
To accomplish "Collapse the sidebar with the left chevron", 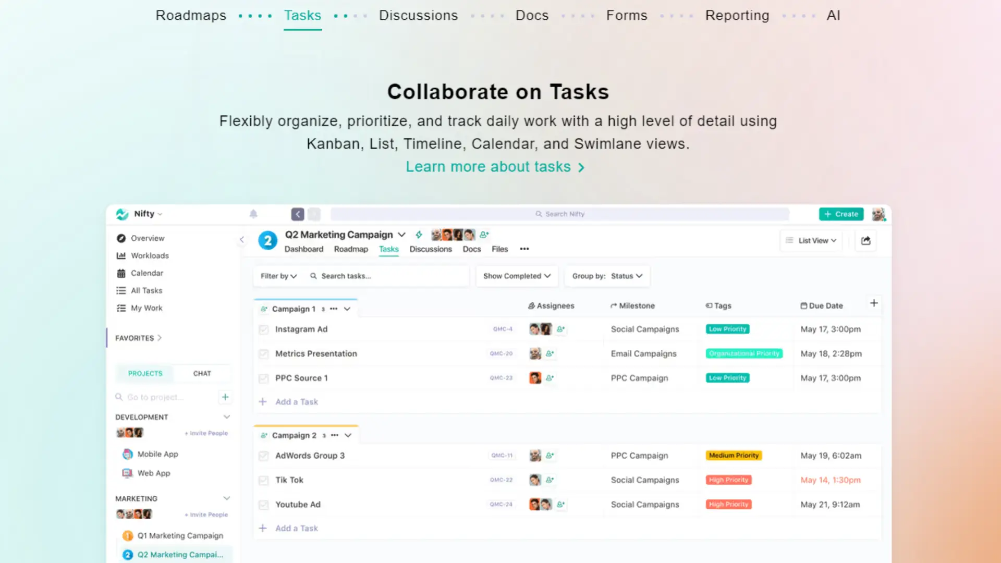I will coord(242,240).
